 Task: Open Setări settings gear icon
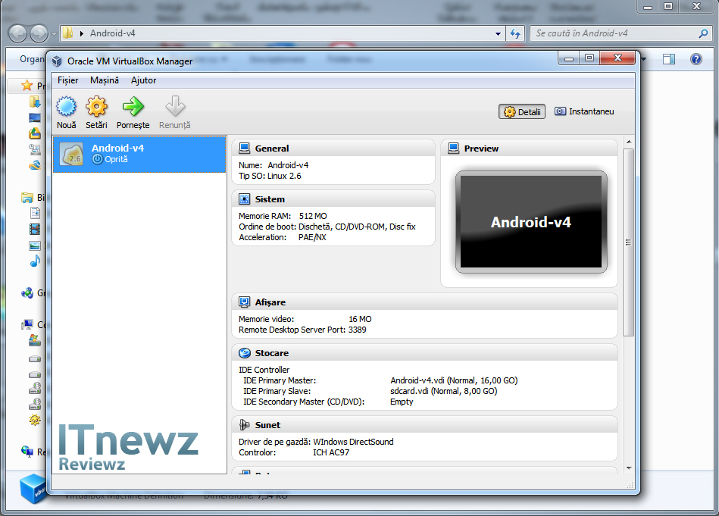click(96, 108)
